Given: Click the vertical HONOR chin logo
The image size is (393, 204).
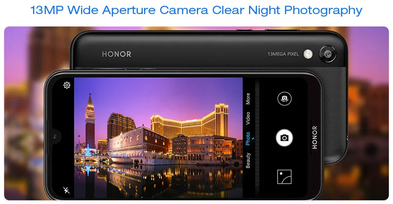Looking at the screenshot, I should 315,137.
